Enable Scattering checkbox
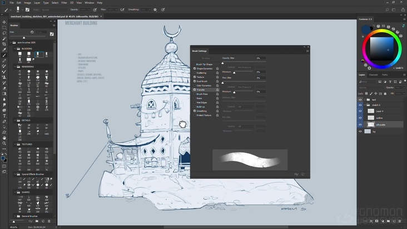This screenshot has width=407, height=229. click(195, 73)
